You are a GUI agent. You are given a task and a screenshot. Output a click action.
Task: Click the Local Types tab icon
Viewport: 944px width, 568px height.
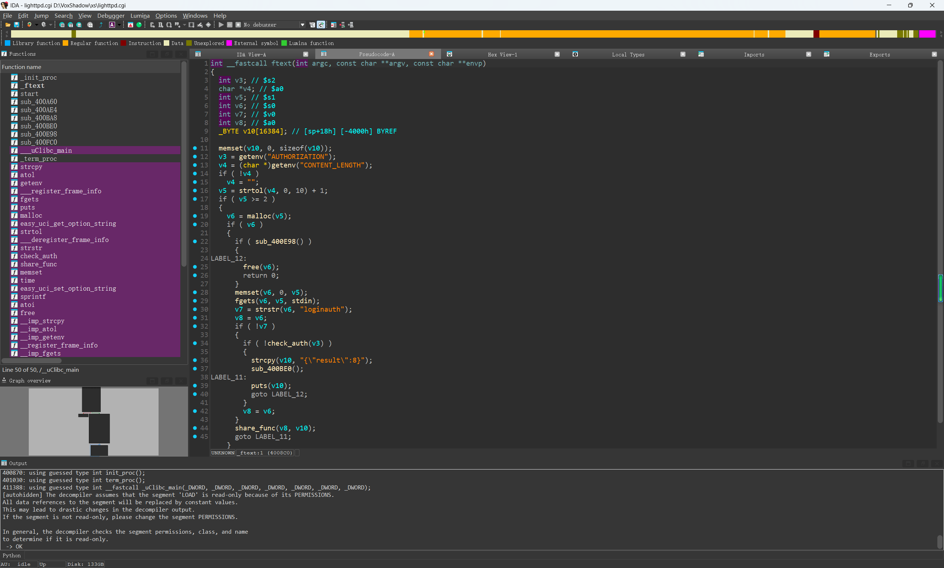575,54
